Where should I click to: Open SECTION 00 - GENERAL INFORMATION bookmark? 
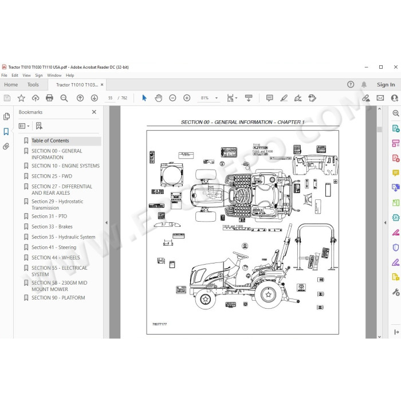[57, 154]
